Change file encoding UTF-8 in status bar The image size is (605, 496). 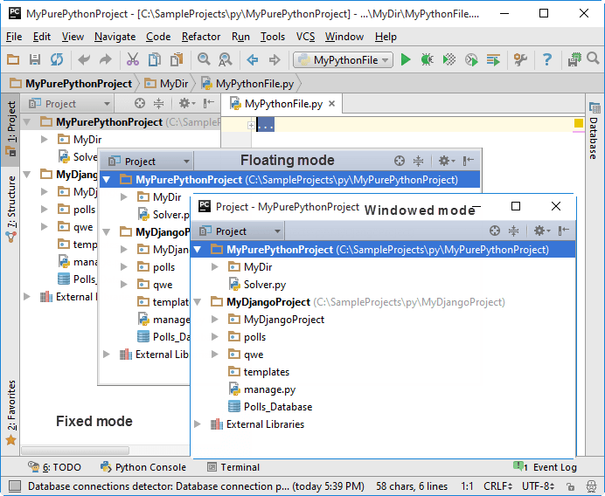coord(538,486)
